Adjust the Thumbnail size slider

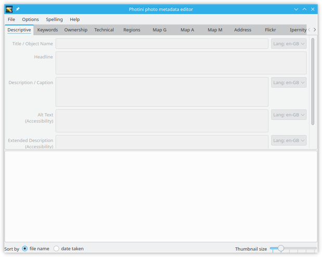tap(293, 249)
